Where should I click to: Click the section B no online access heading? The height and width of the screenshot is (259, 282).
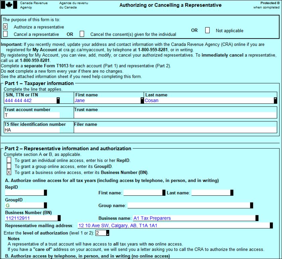point(87,256)
